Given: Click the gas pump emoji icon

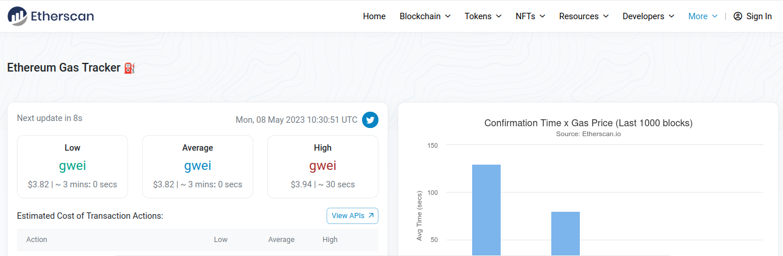Looking at the screenshot, I should [x=129, y=68].
